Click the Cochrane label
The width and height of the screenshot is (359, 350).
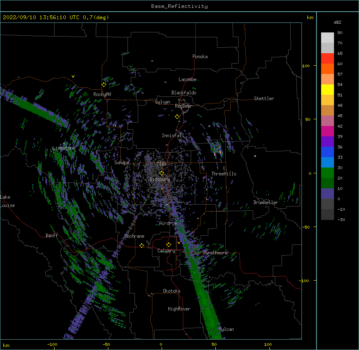click(x=134, y=236)
